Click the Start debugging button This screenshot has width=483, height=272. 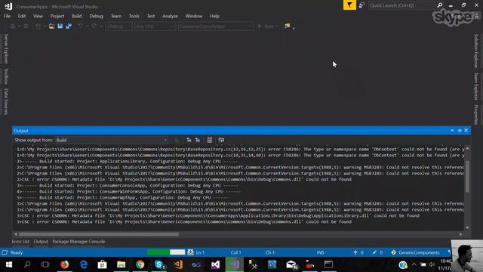pyautogui.click(x=266, y=26)
